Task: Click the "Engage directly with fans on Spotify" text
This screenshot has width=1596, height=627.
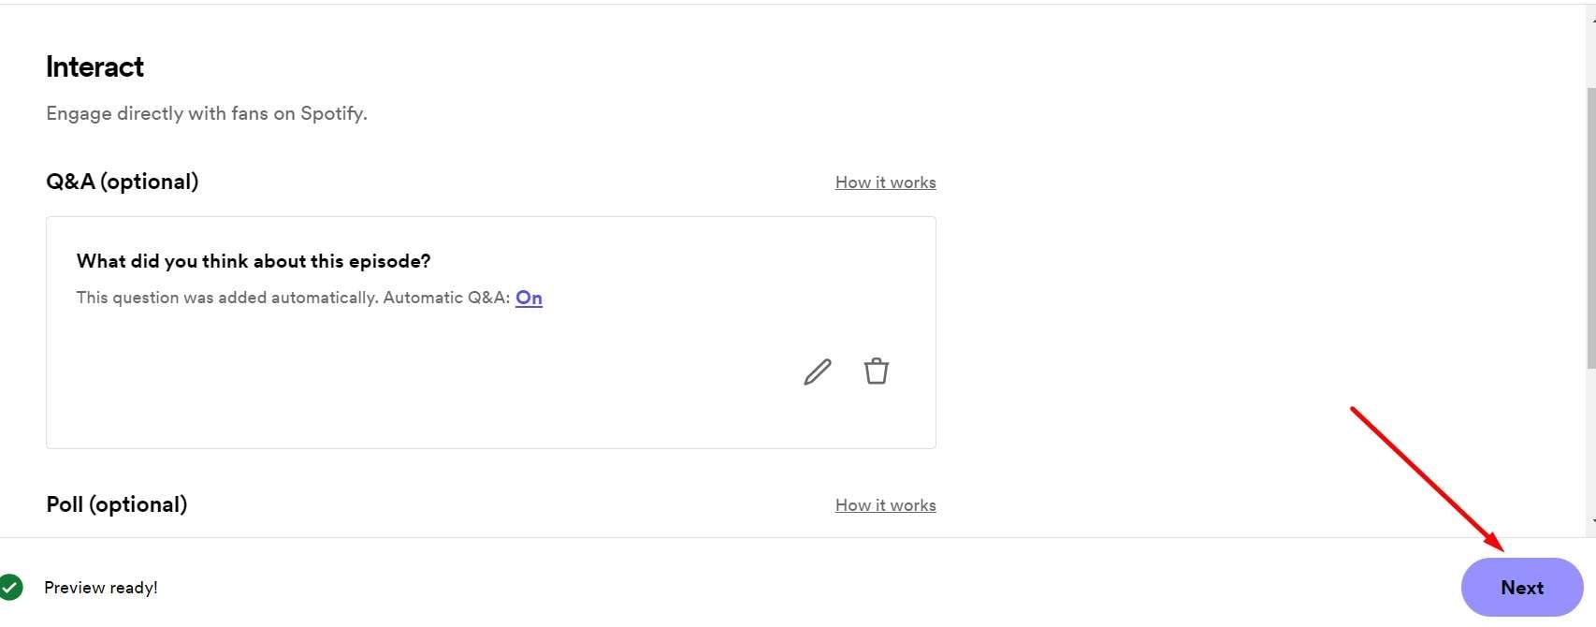Action: (x=207, y=113)
